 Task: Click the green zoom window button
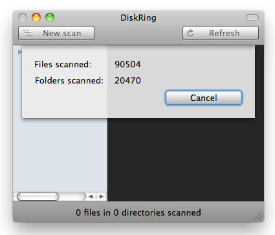tap(50, 17)
